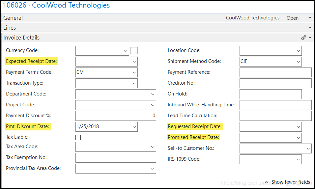Open the Payment Terms Code dropdown
Viewport: 315px width, 189px height.
pyautogui.click(x=134, y=72)
